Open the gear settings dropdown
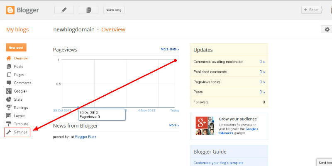 (x=327, y=29)
